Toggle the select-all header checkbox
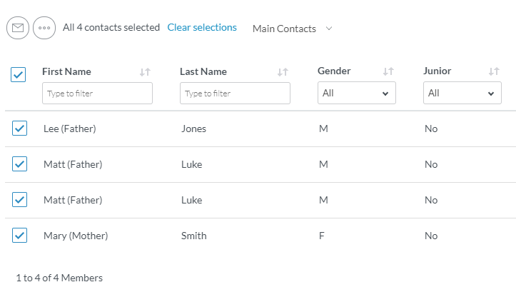The width and height of the screenshot is (516, 307). [x=19, y=74]
